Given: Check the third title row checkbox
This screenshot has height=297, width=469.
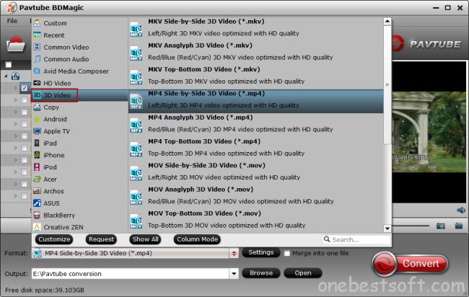Looking at the screenshot, I should click(x=25, y=112).
